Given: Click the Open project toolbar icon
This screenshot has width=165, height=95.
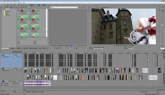Looking at the screenshot, I should point(3,5).
